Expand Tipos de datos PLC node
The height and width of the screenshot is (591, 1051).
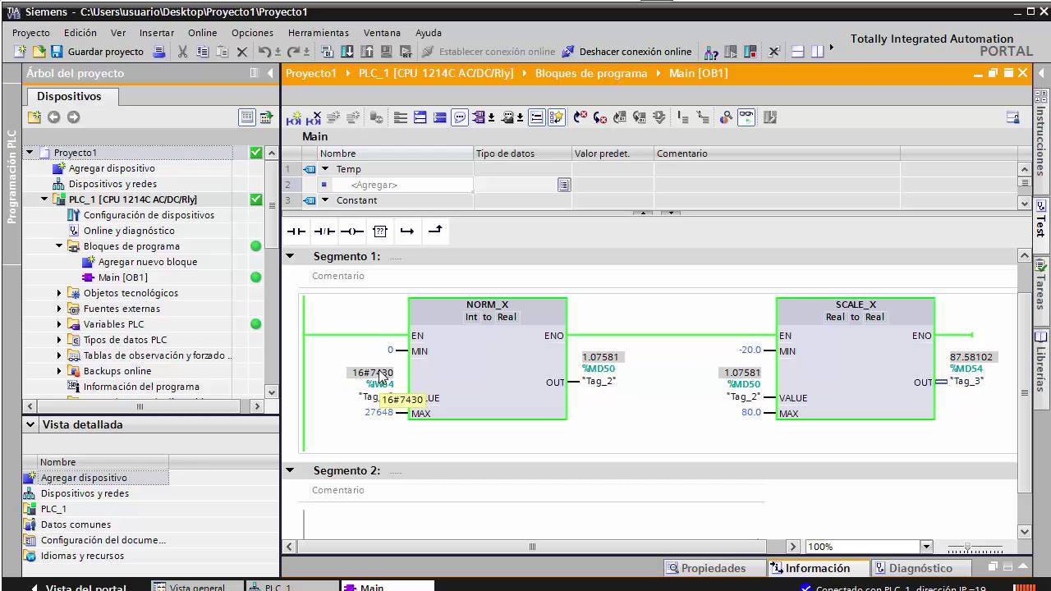click(59, 340)
